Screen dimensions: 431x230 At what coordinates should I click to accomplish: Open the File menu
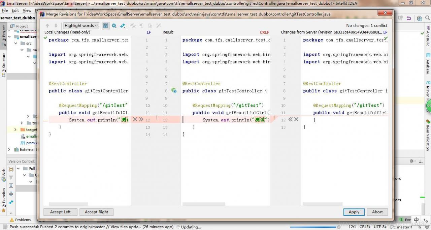(5, 10)
